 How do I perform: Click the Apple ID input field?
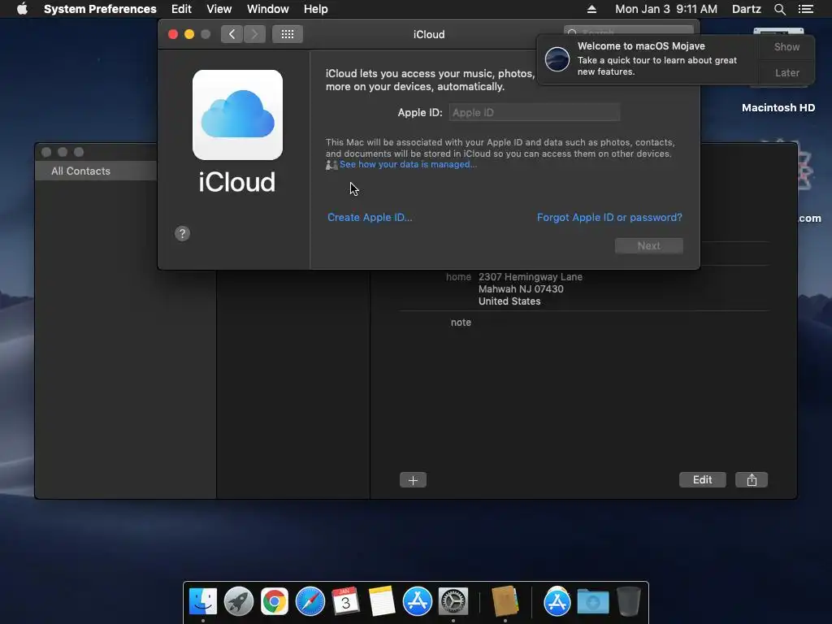(535, 112)
